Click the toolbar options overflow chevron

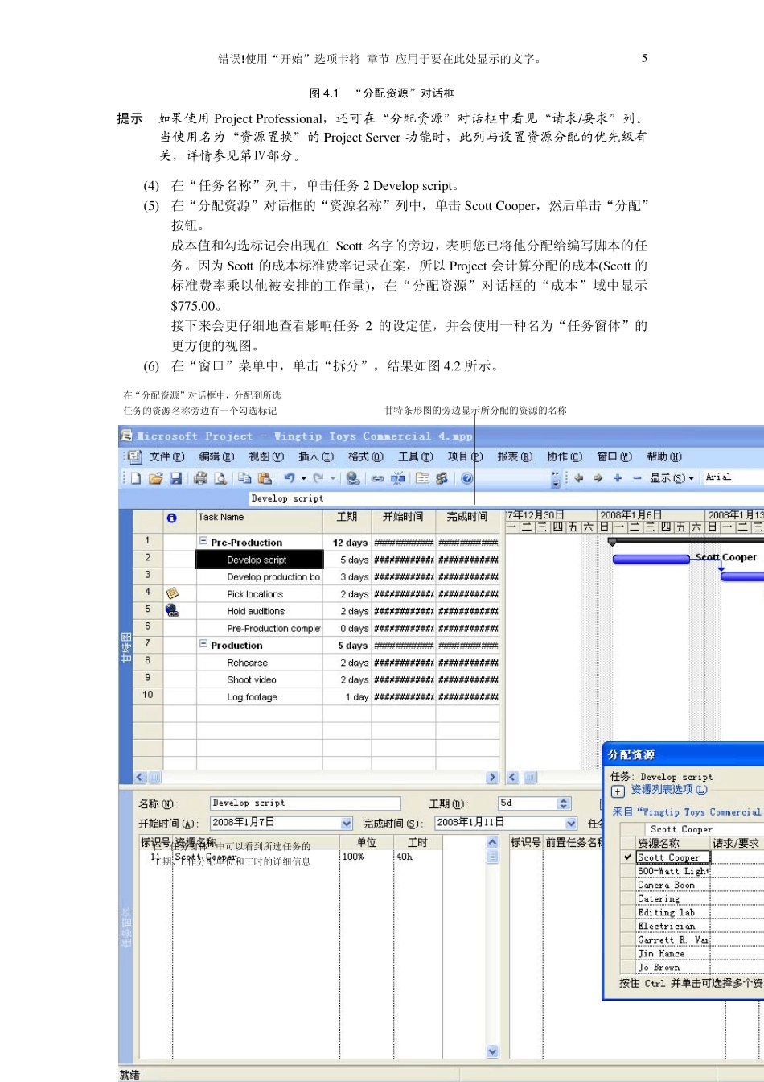tap(557, 479)
